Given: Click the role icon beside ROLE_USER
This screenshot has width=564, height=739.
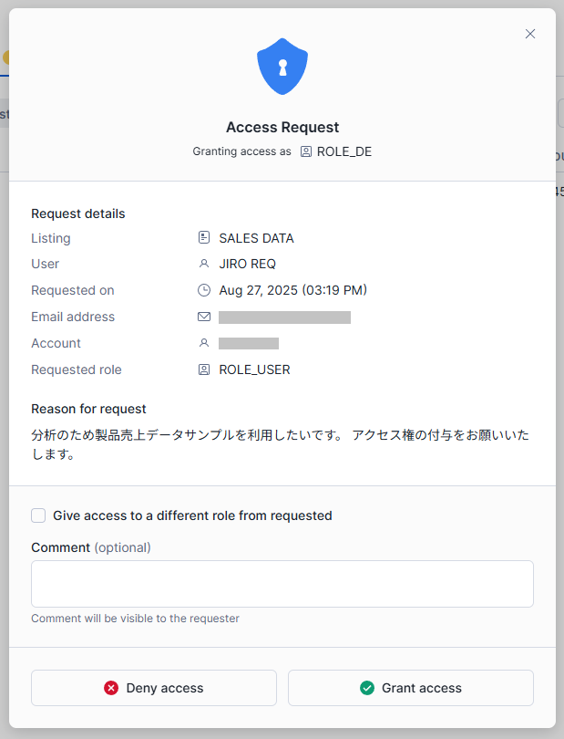Looking at the screenshot, I should click(204, 369).
